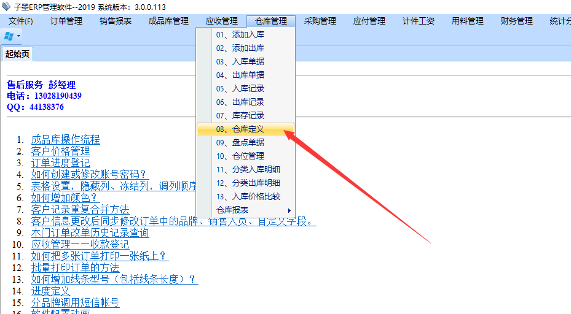This screenshot has height=314, width=571.
Task: Open dropdown arrow beside the Windows-flag icon
Action: (19, 37)
